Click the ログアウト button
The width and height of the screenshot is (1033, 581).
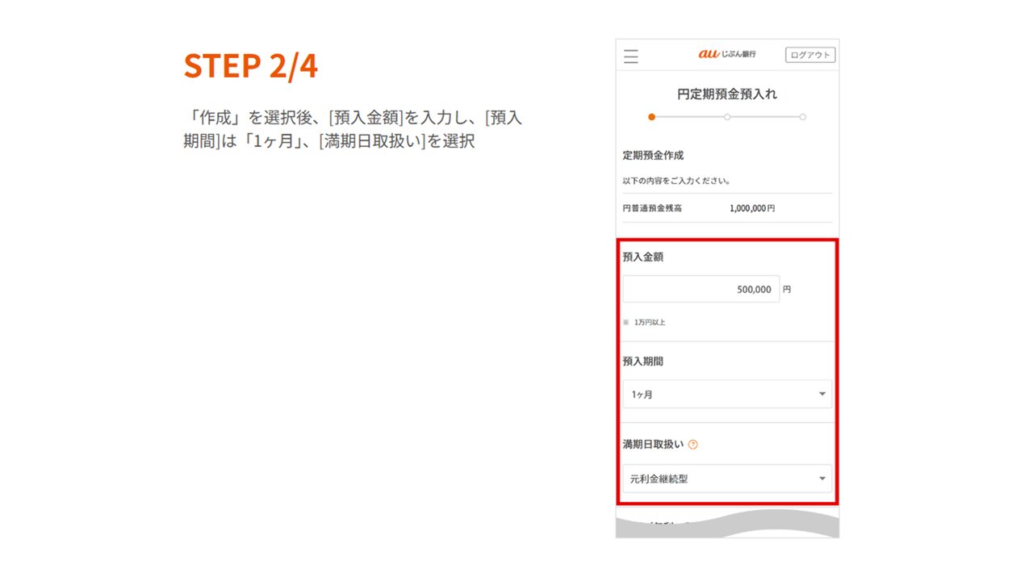[x=810, y=55]
